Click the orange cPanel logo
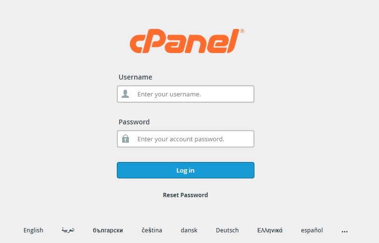 (185, 41)
